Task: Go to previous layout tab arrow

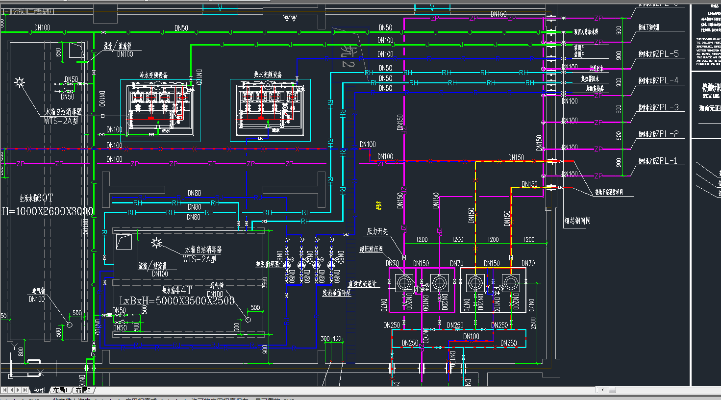Action: [12, 390]
